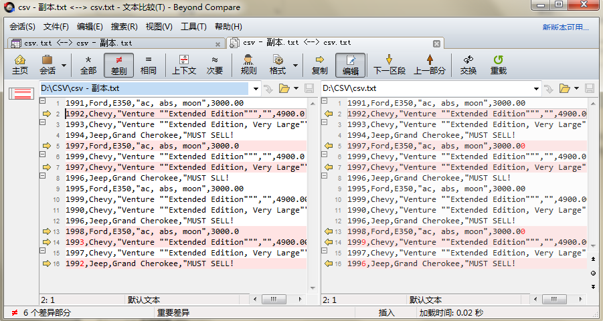Toggle the 全部 show-all filter
The height and width of the screenshot is (321, 603).
click(88, 64)
